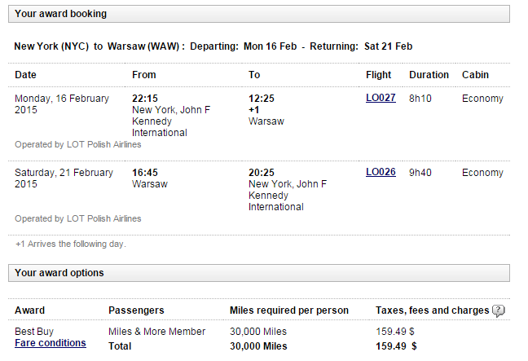Click the 'Miles required per person' header
Image resolution: width=528 pixels, height=361 pixels.
tap(289, 310)
